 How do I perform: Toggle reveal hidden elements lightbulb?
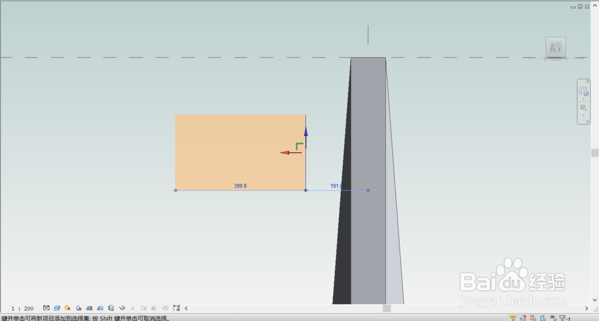pos(133,308)
